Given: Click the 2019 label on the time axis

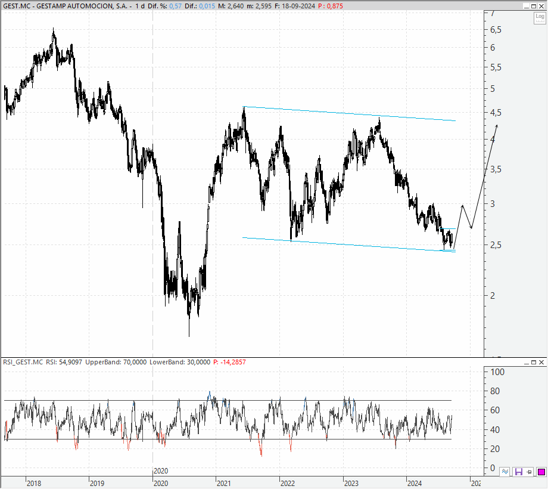Looking at the screenshot, I should point(97,484).
